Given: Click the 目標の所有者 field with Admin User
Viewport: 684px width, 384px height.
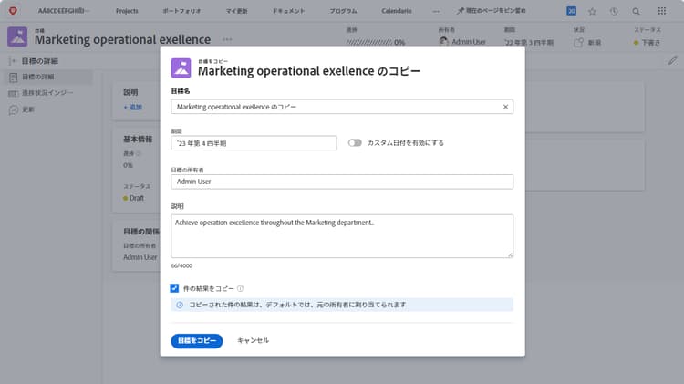Looking at the screenshot, I should [x=342, y=182].
